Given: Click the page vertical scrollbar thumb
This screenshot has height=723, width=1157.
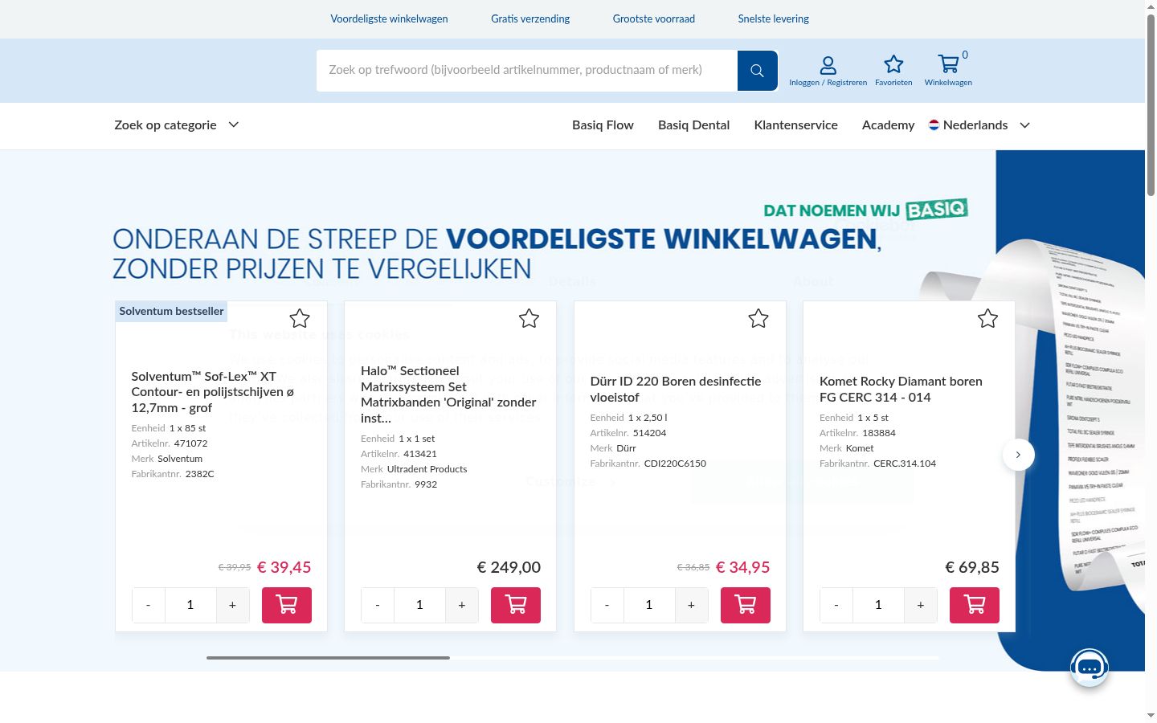Looking at the screenshot, I should [x=1151, y=104].
